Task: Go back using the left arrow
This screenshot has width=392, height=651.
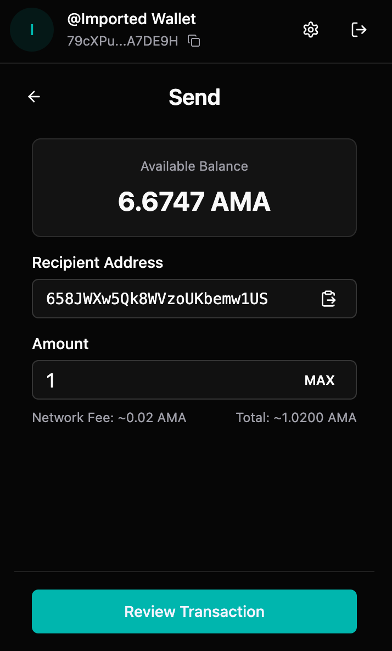Action: coord(34,97)
